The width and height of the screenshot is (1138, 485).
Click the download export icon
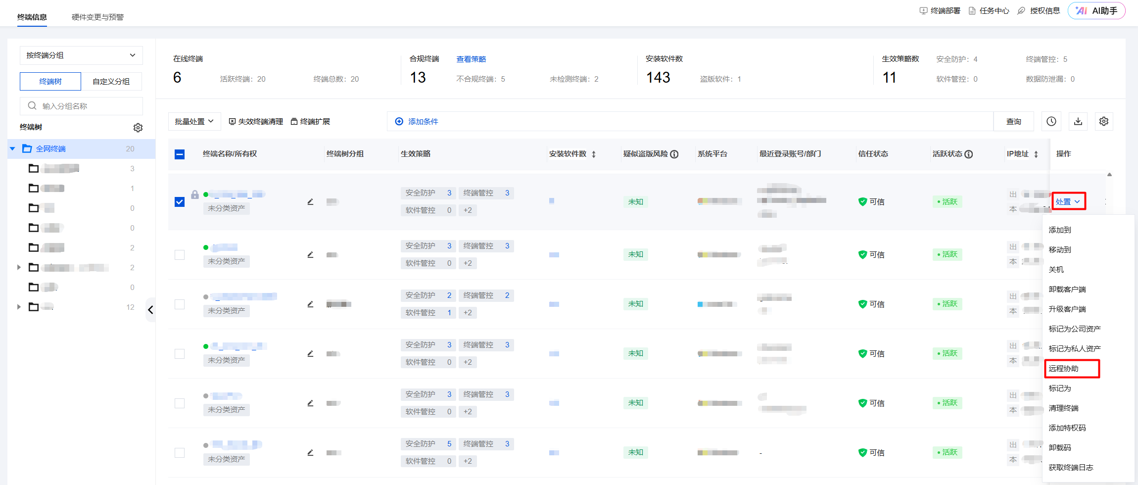tap(1078, 121)
